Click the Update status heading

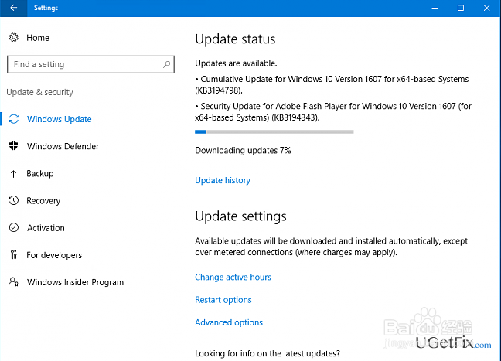pyautogui.click(x=235, y=39)
